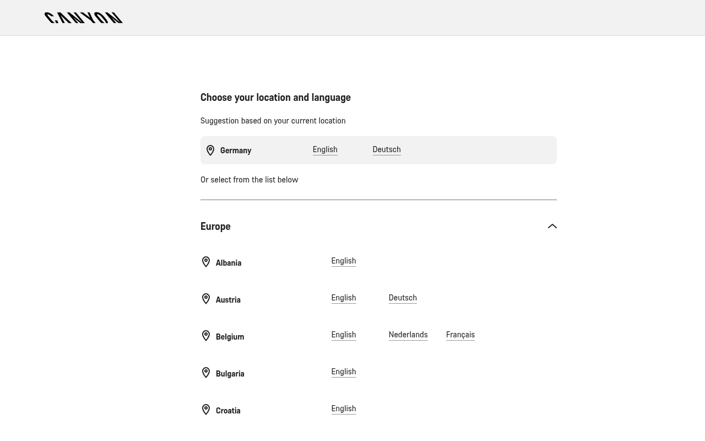
Task: Click the location pin icon next to Bulgaria
Action: point(206,373)
